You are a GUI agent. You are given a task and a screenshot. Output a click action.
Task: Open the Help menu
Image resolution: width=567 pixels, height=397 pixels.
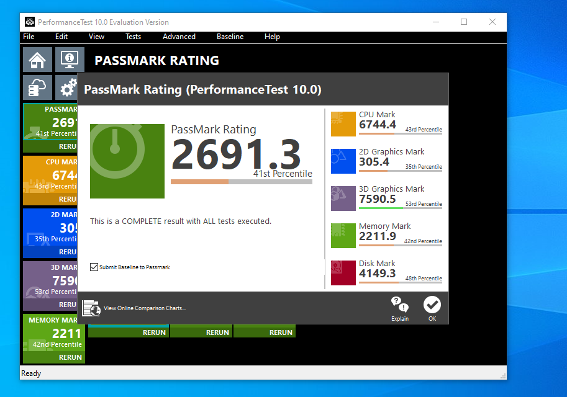(x=272, y=37)
